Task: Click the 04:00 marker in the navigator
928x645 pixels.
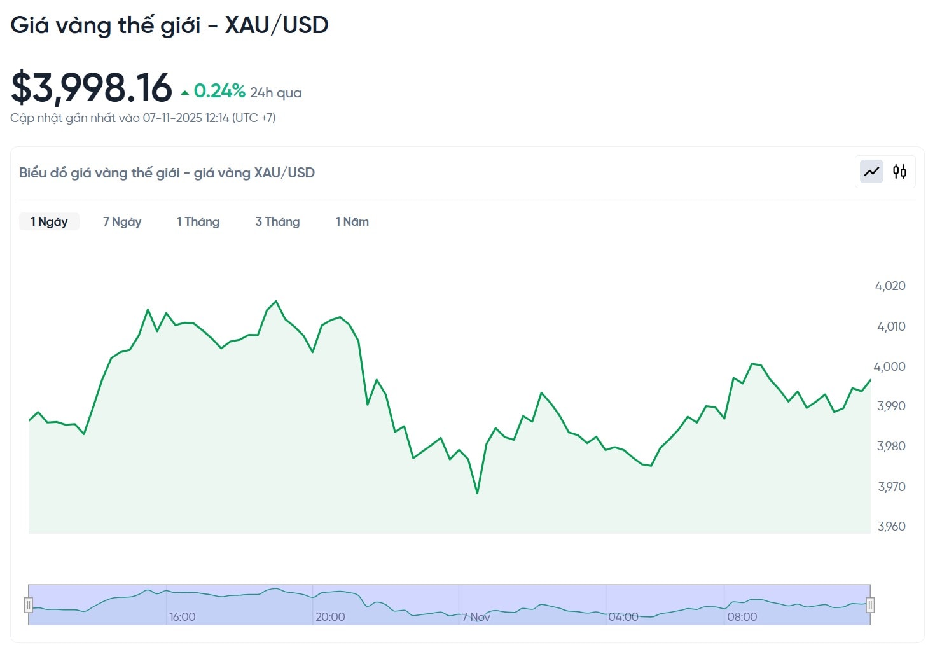Action: (623, 616)
